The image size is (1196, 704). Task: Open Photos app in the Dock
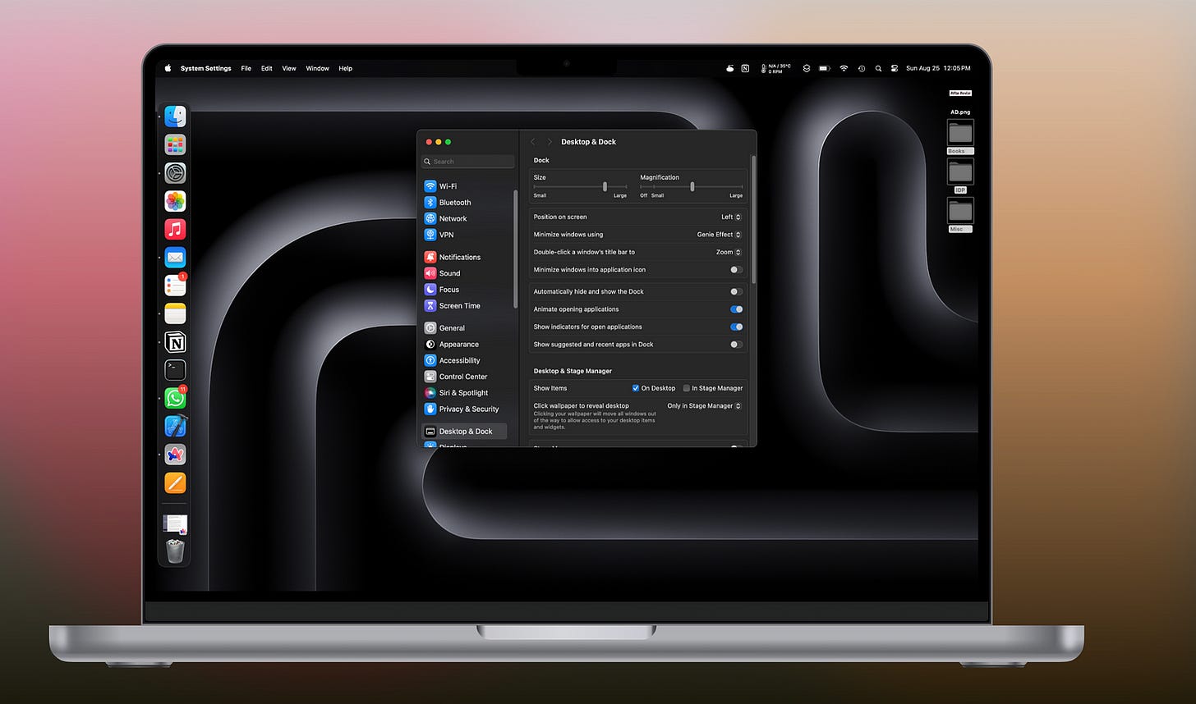coord(175,201)
